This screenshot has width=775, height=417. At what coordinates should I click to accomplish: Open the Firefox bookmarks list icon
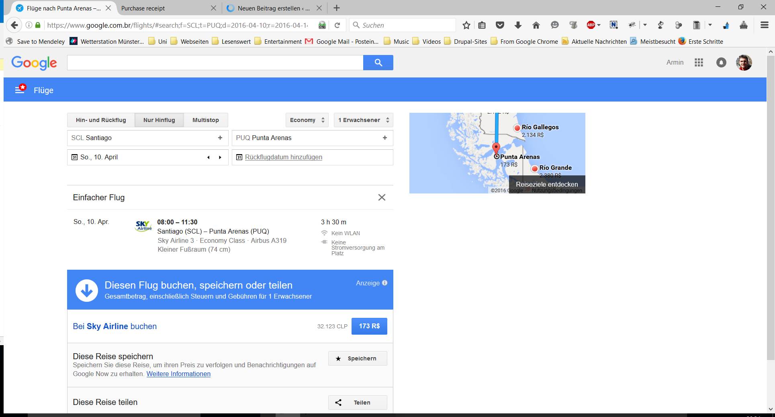pos(482,25)
